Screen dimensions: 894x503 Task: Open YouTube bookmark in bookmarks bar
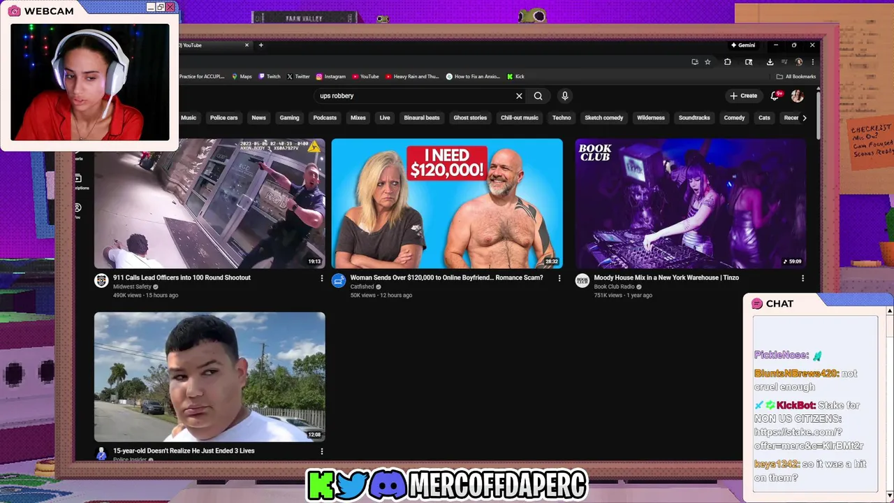[x=365, y=77]
